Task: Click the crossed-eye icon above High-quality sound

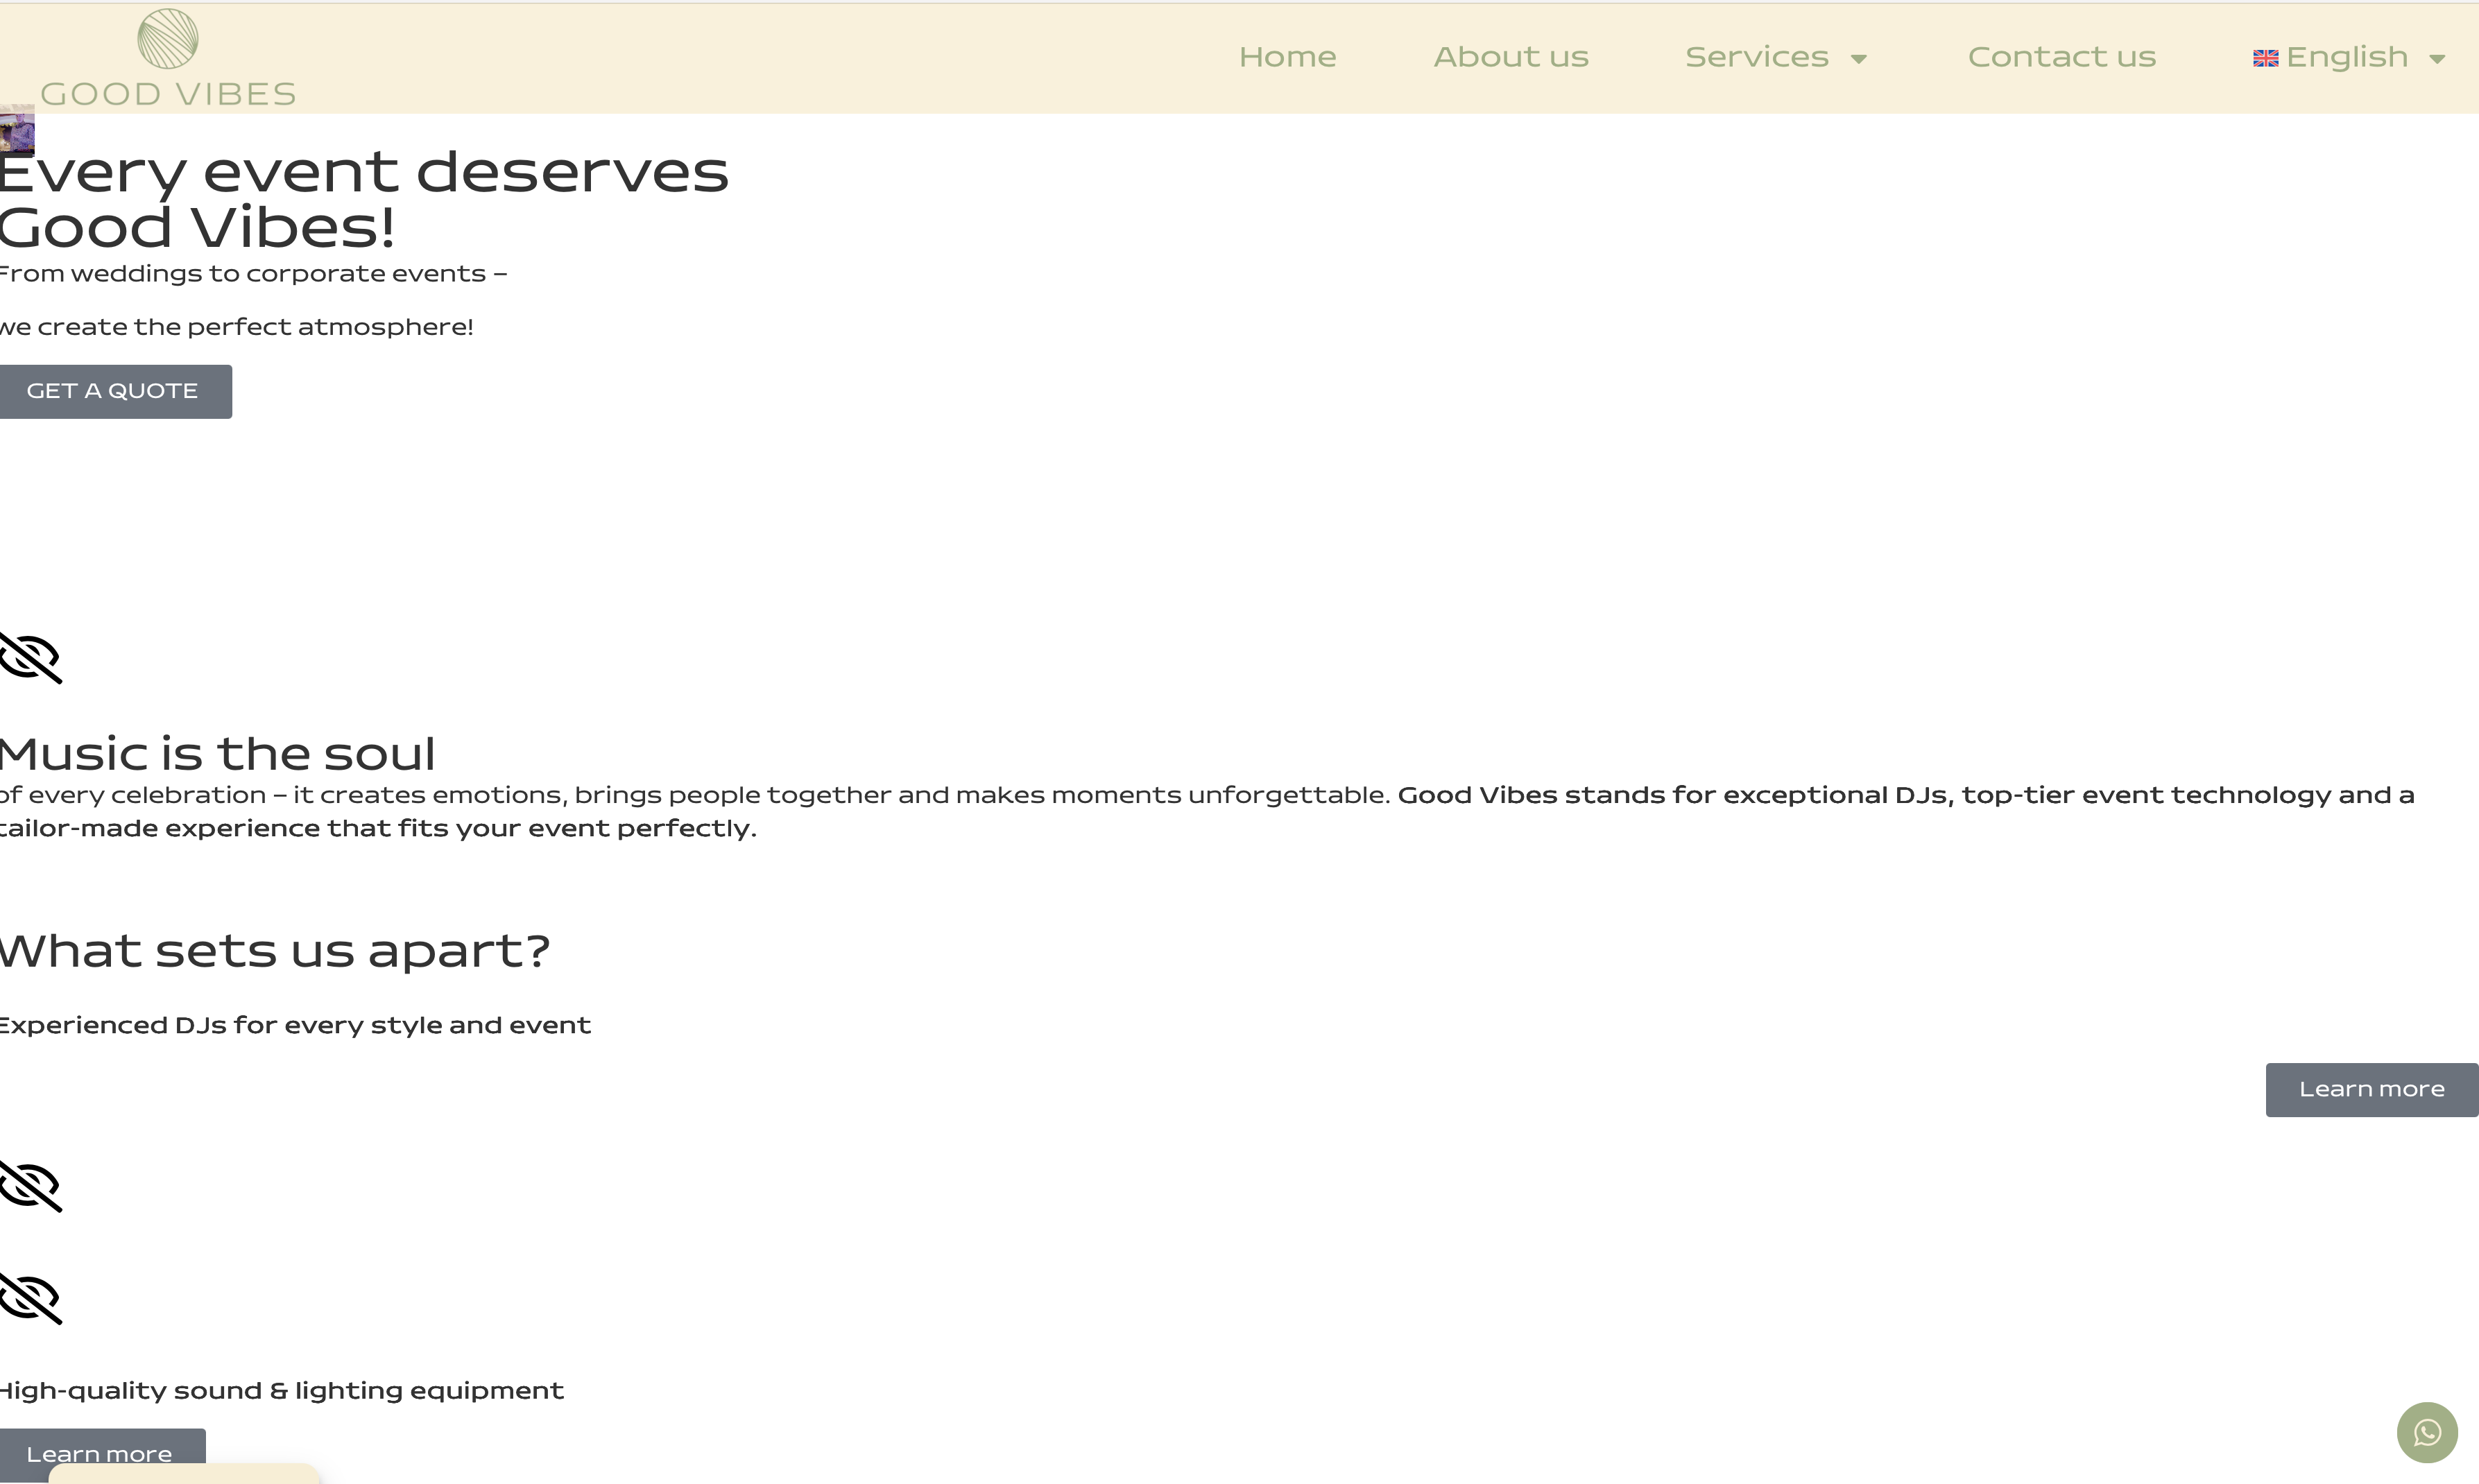Action: 31,1298
